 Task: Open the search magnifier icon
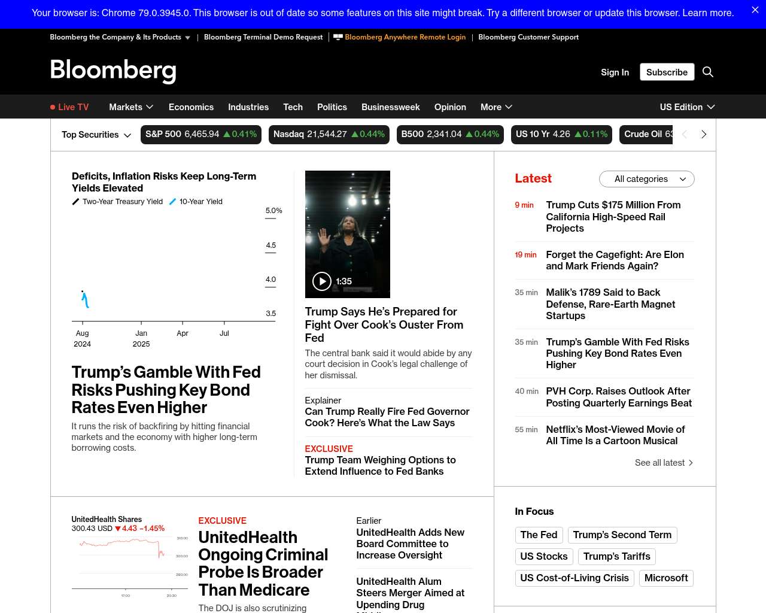pos(708,72)
